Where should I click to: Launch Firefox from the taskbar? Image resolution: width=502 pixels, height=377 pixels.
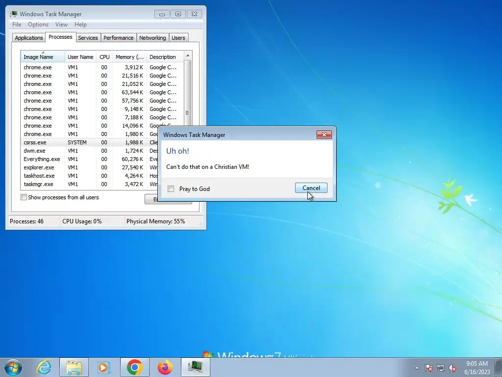(165, 367)
